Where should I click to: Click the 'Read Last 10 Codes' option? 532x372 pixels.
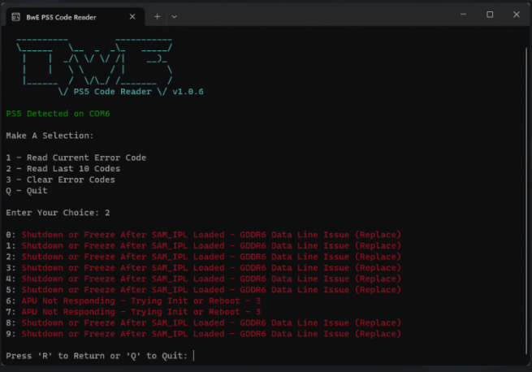63,169
